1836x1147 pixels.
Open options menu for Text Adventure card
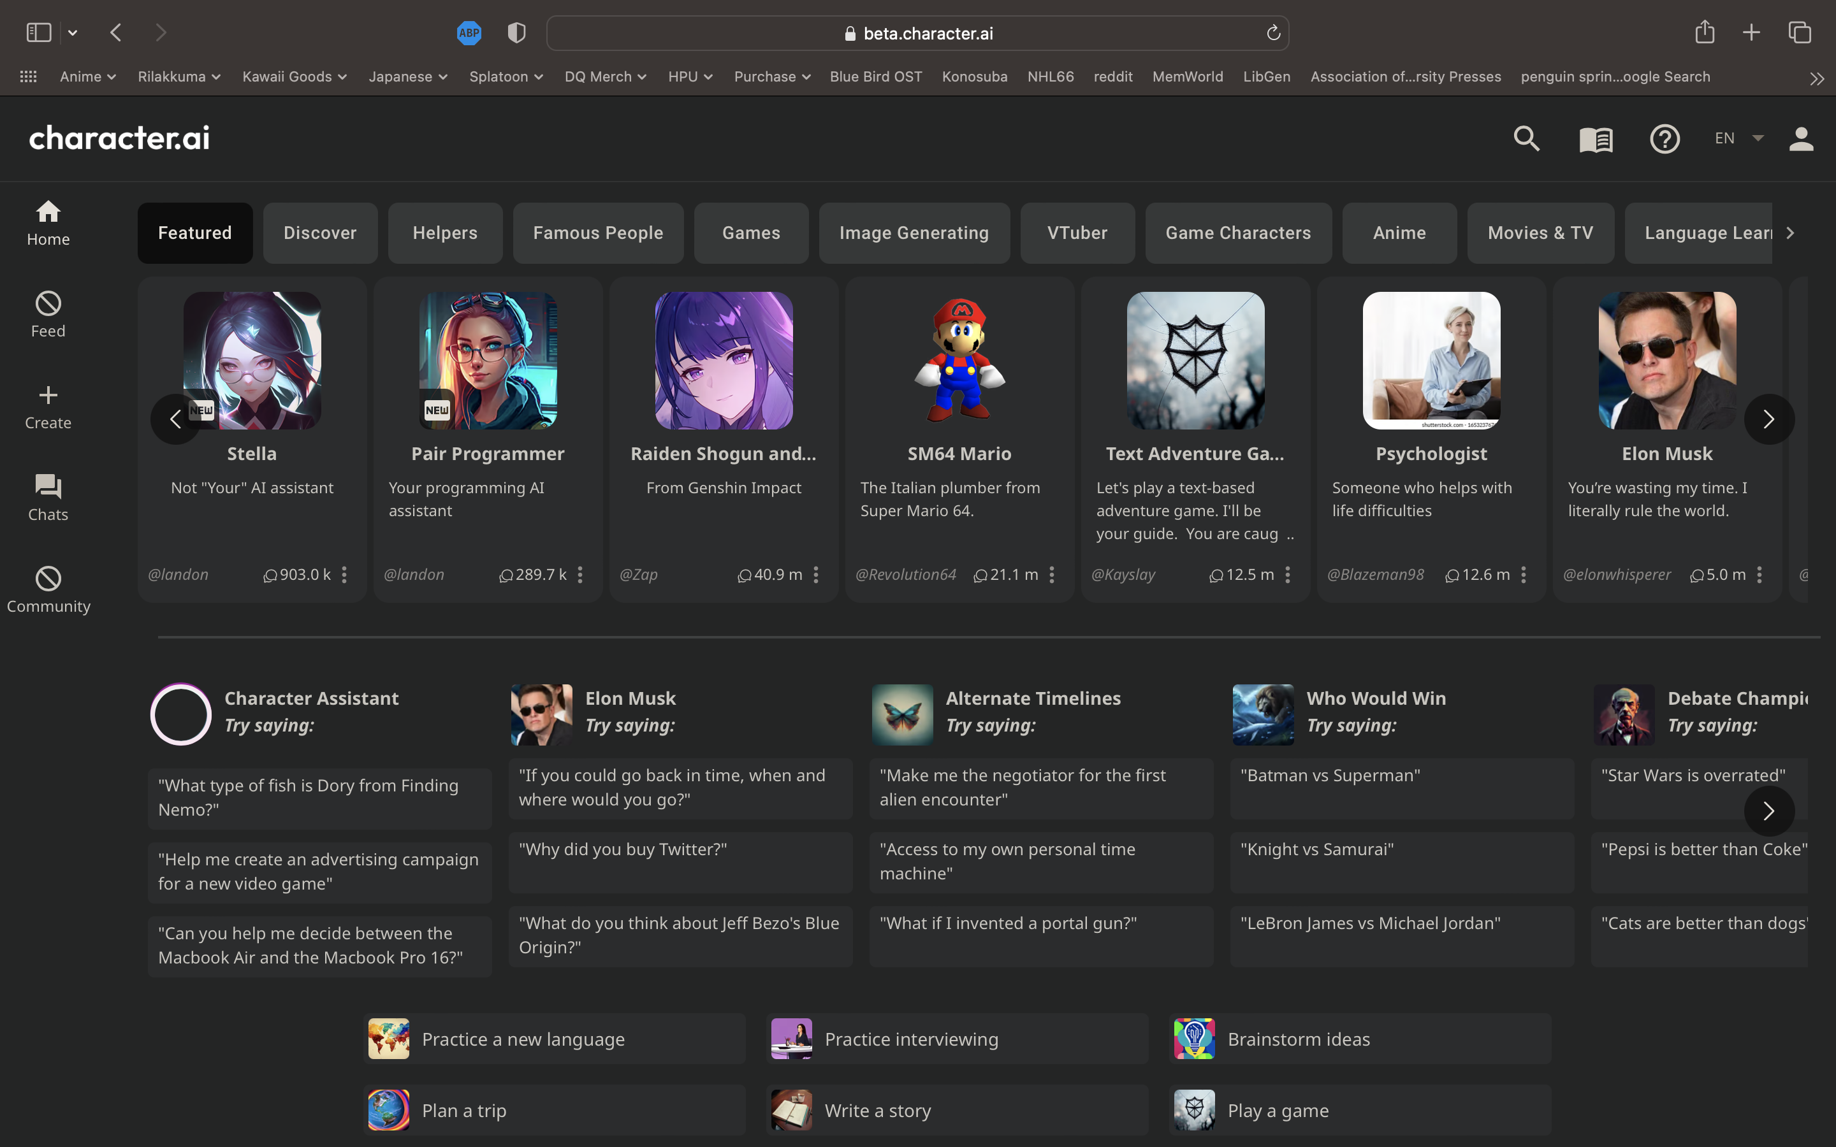pyautogui.click(x=1288, y=574)
